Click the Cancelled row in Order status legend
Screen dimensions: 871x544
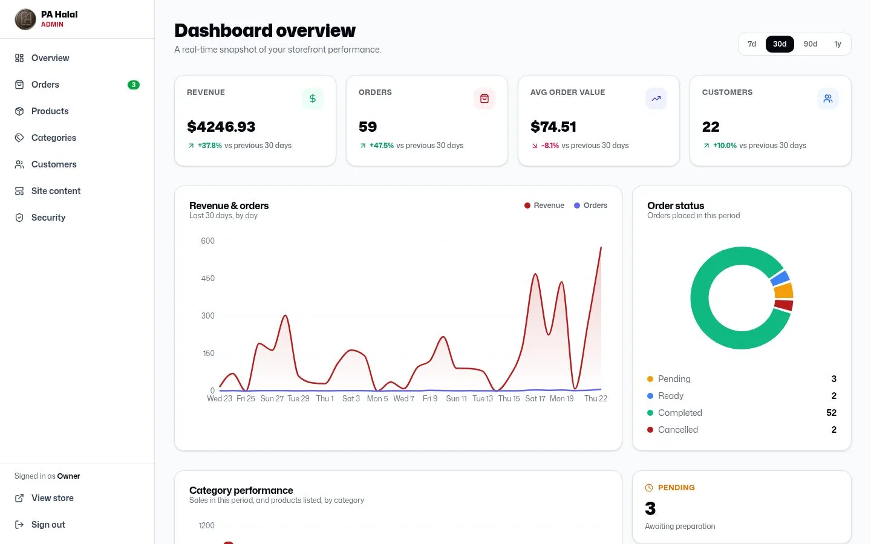coord(742,430)
